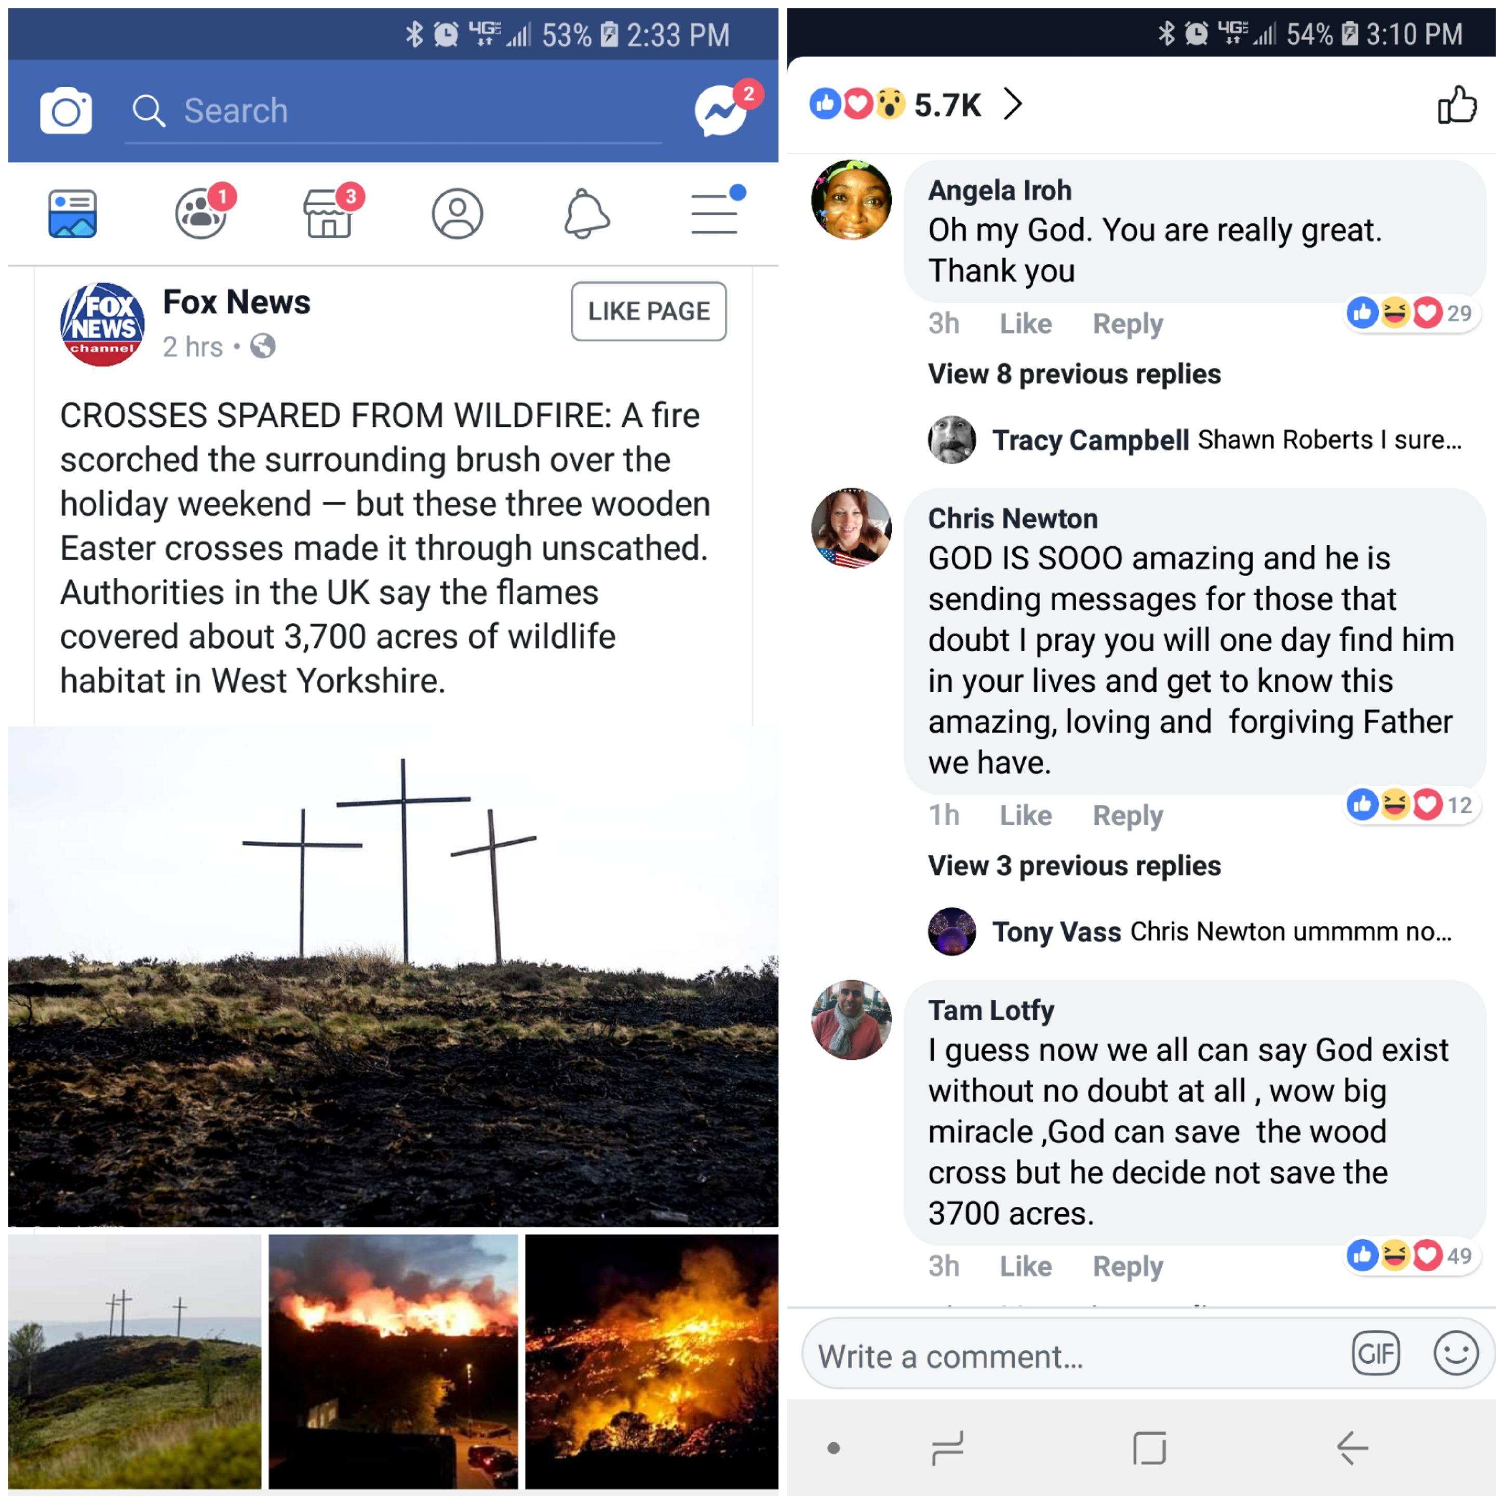The image size is (1504, 1504).
Task: Open the hamburger menu icon
Action: [x=715, y=214]
